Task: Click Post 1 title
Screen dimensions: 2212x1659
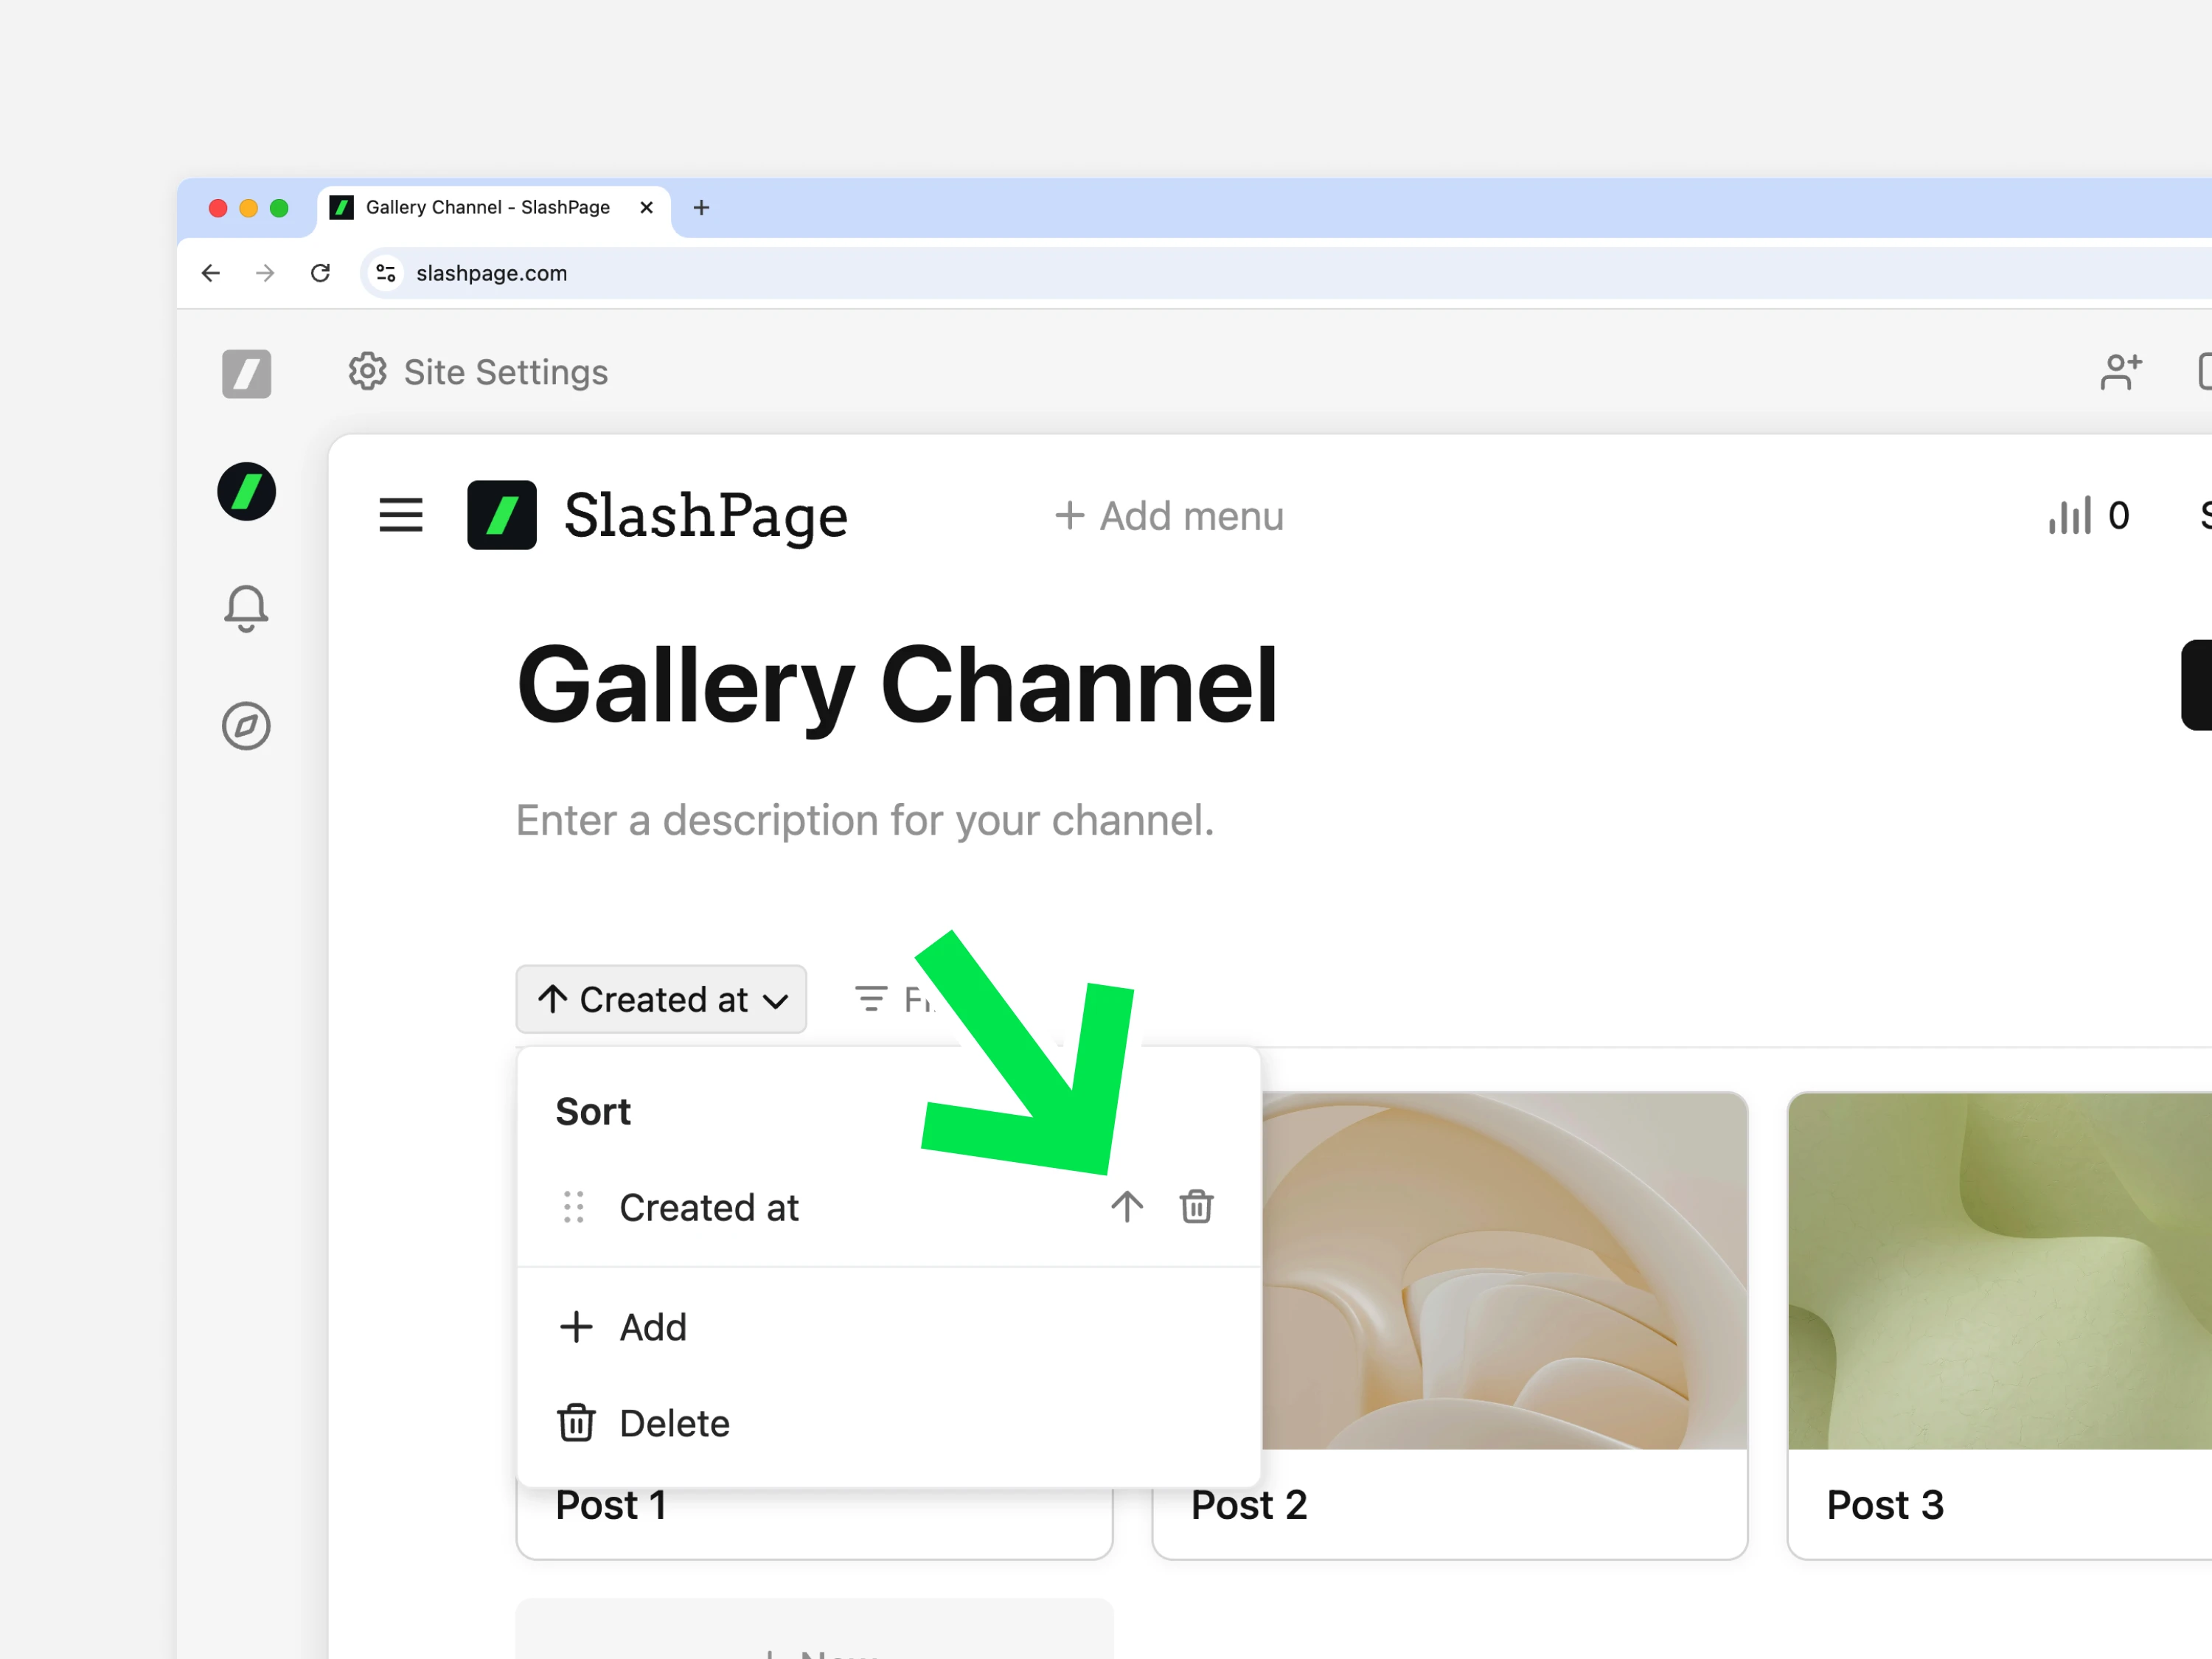Action: (611, 1506)
